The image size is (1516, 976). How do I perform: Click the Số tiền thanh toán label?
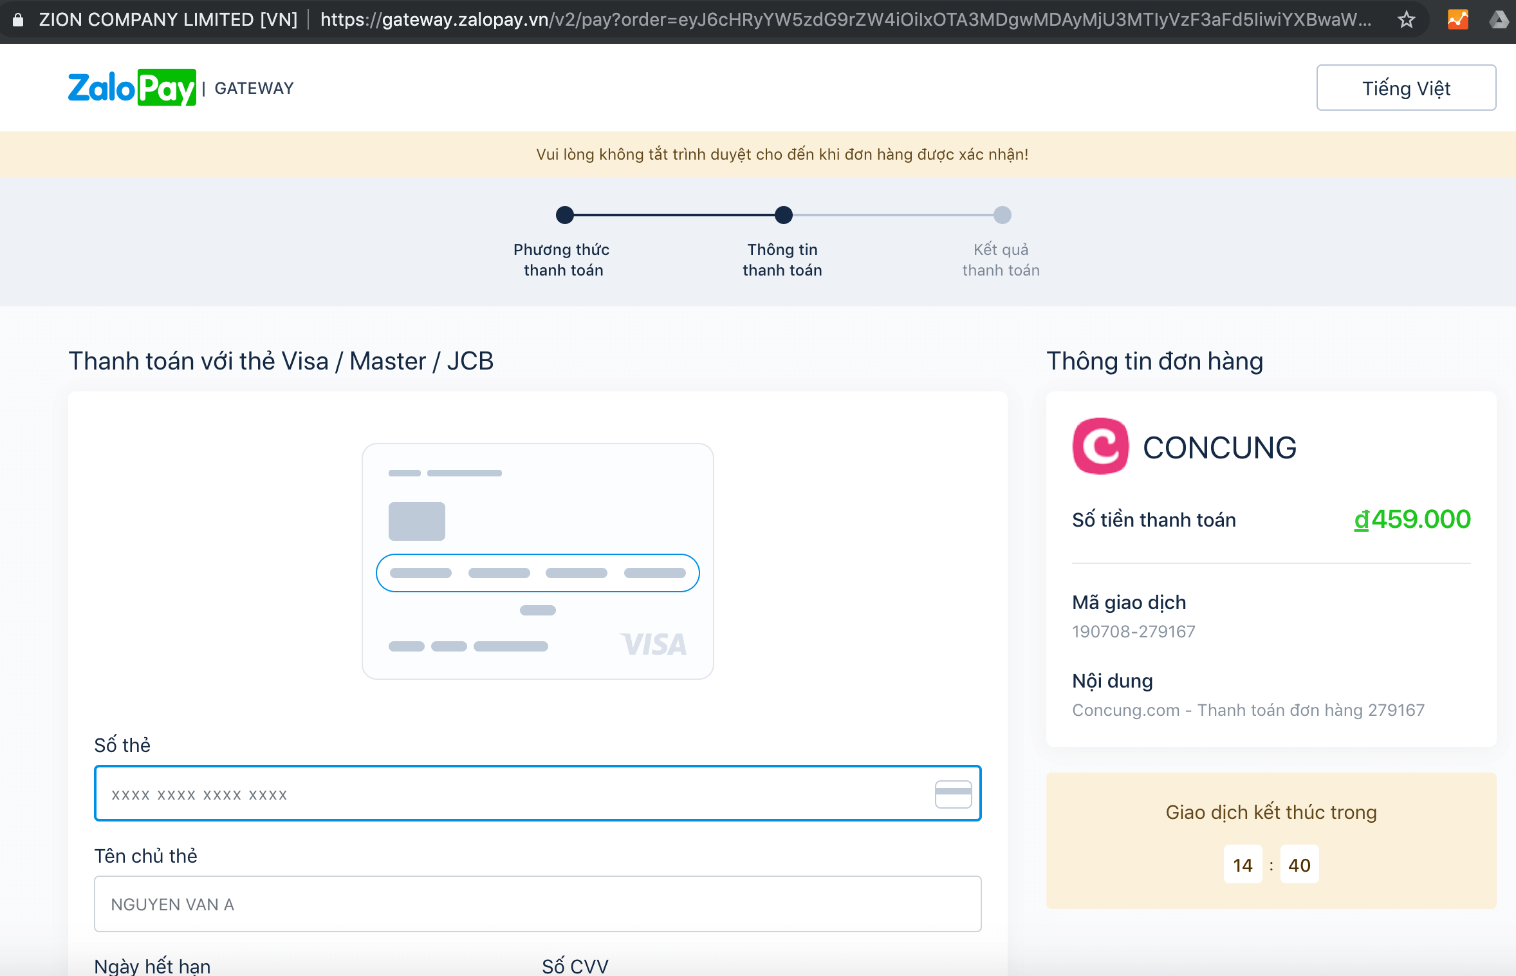pyautogui.click(x=1154, y=520)
